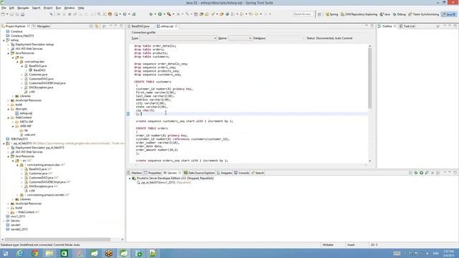Viewport: 459px width, 258px height.
Task: Click the Print toolbar icon
Action: point(22,14)
